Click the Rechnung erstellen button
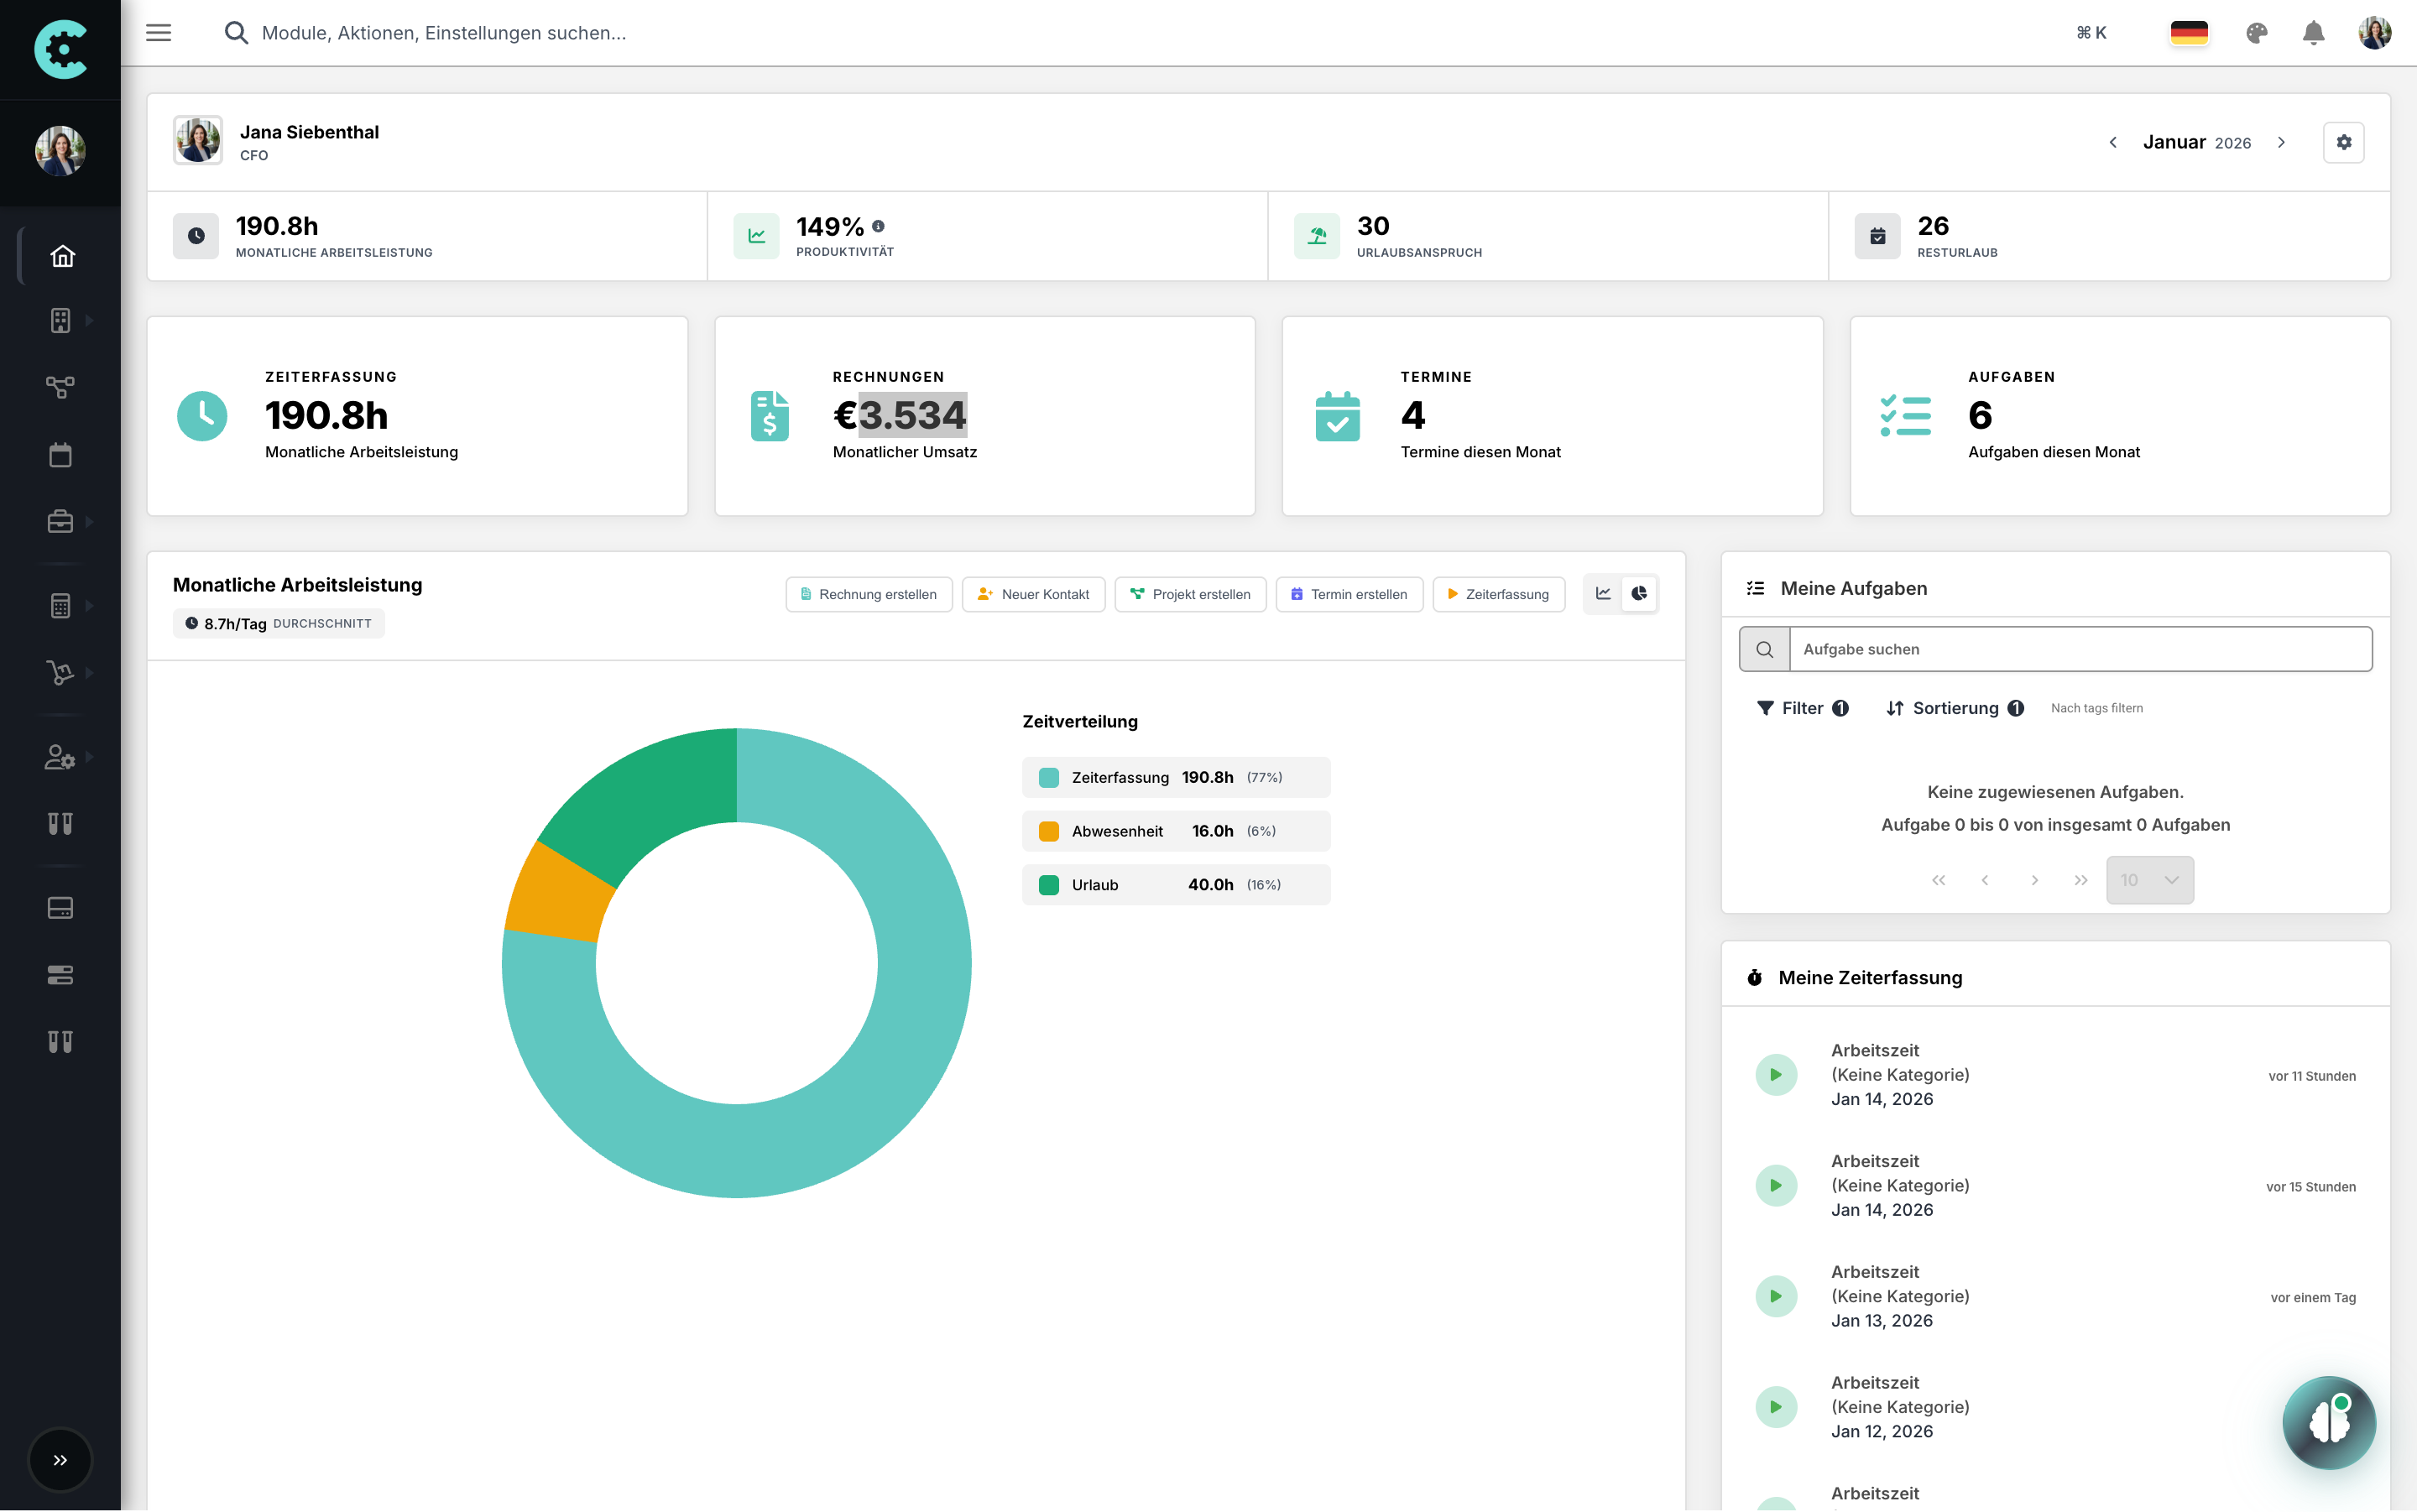 point(868,593)
